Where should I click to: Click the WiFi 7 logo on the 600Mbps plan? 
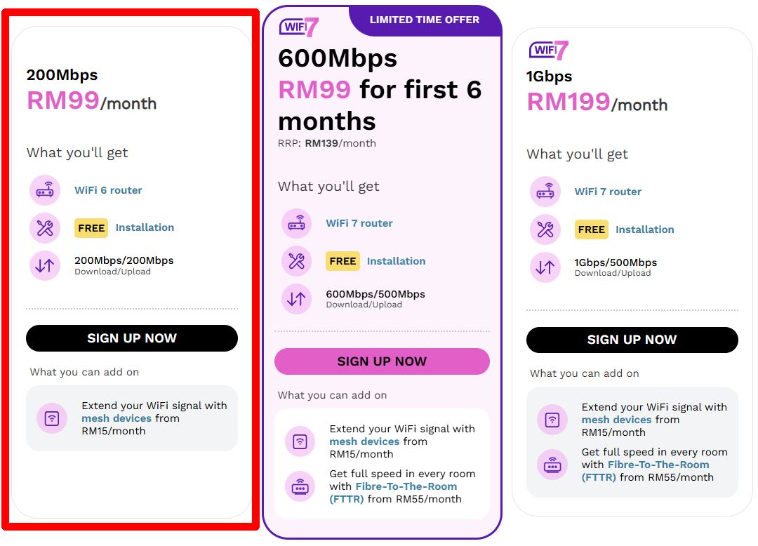click(299, 27)
